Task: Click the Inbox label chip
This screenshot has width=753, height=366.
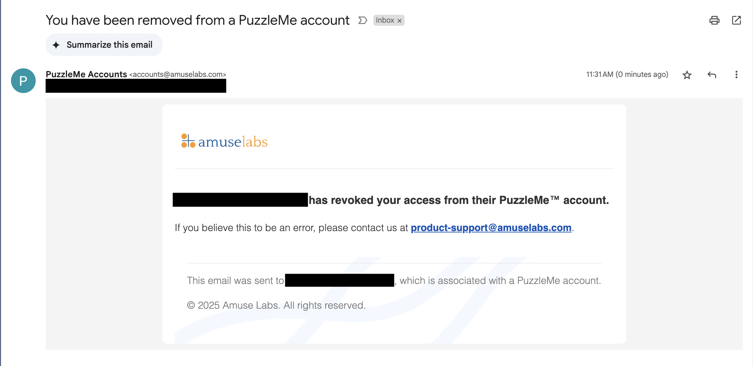Action: (385, 20)
